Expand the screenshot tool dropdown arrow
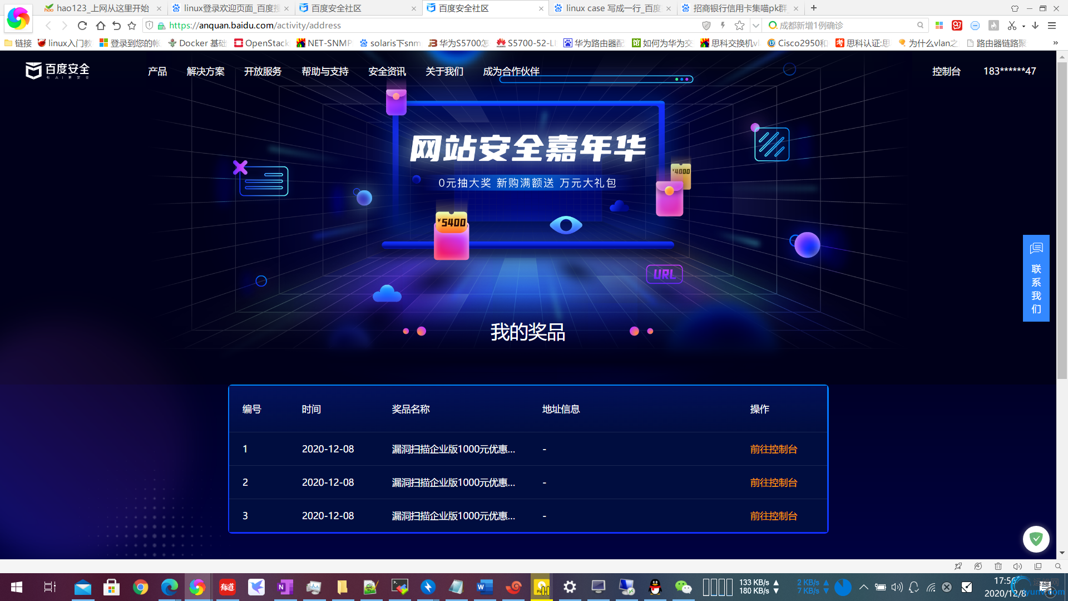1068x601 pixels. (x=1023, y=26)
